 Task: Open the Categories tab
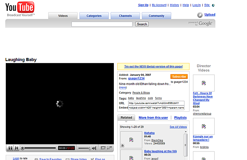[94, 16]
